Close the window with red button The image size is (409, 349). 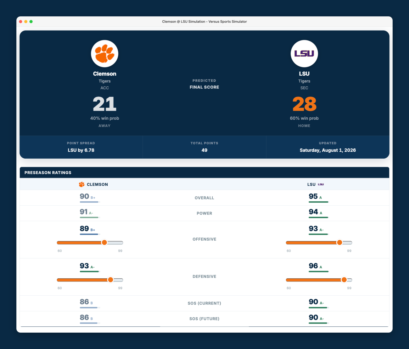[x=21, y=22]
